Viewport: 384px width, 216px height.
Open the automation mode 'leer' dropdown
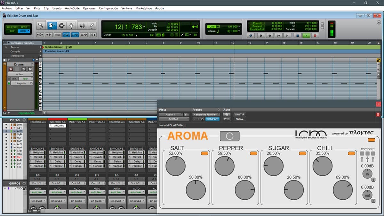26,78
